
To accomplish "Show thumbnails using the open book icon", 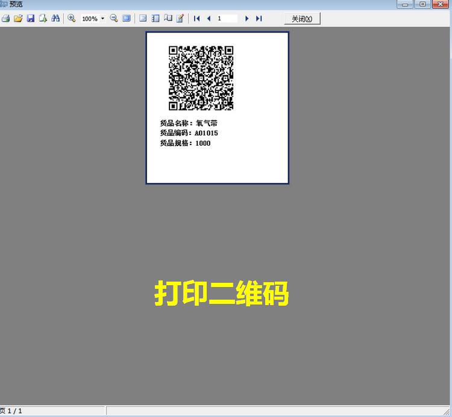I will 168,19.
